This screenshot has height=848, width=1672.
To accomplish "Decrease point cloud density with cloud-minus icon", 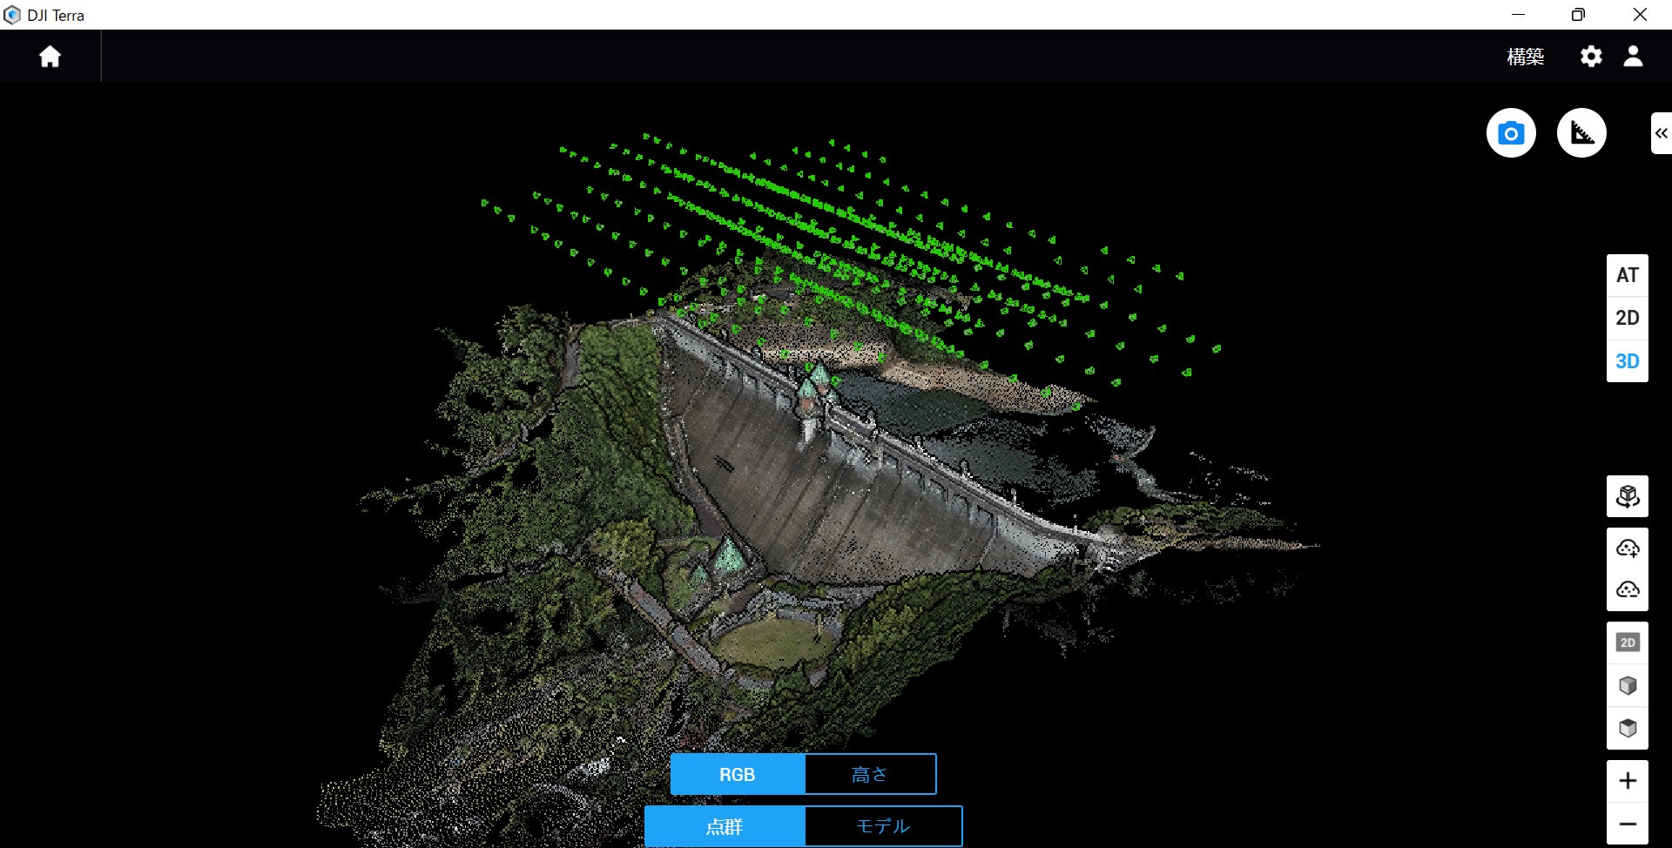I will [1627, 590].
